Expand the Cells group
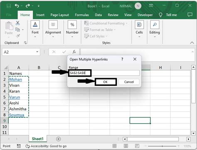This screenshot has height=150, width=197. [139, 29]
